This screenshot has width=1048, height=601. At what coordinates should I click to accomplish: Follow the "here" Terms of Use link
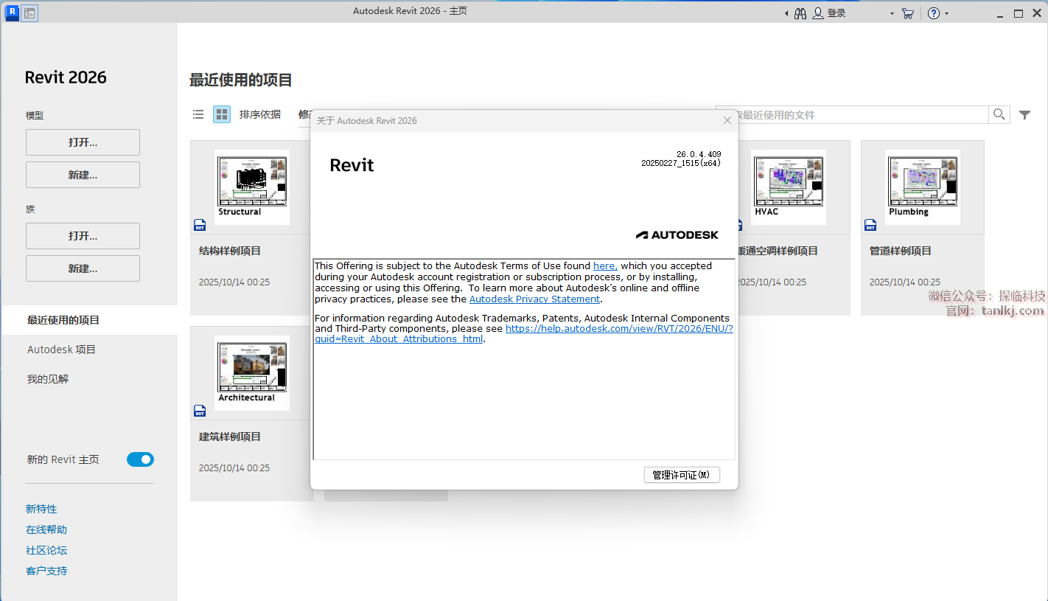click(605, 266)
